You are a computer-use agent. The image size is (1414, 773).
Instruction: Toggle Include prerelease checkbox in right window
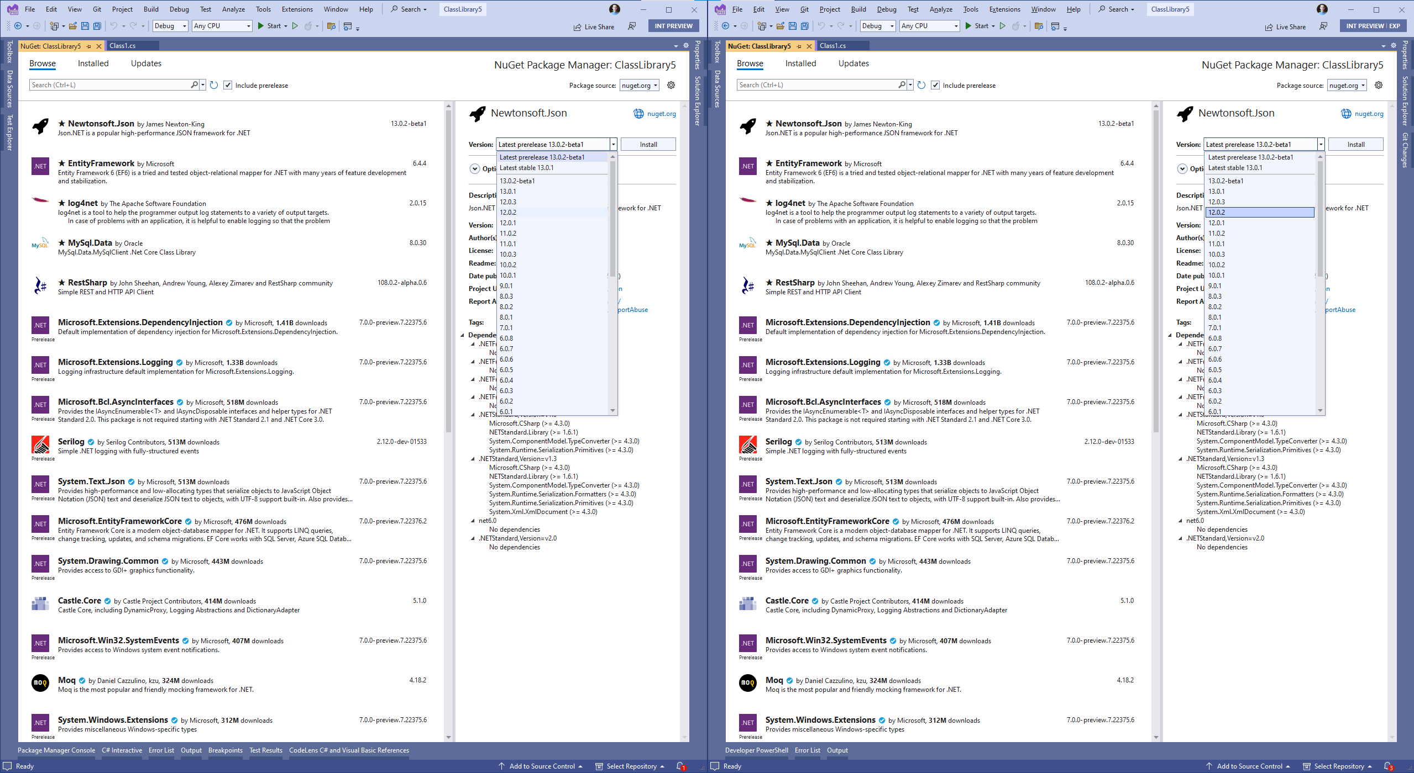pos(935,85)
